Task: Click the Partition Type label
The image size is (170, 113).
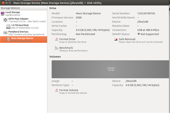Action: click(61, 85)
